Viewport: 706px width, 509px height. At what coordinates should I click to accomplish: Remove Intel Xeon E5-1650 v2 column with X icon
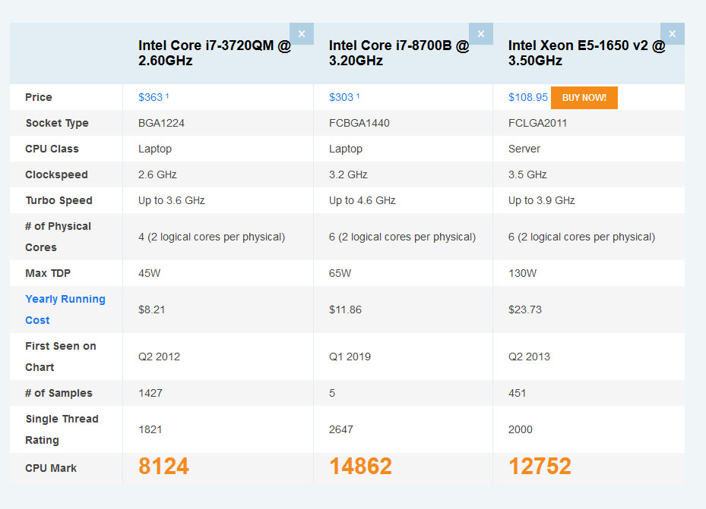point(673,33)
